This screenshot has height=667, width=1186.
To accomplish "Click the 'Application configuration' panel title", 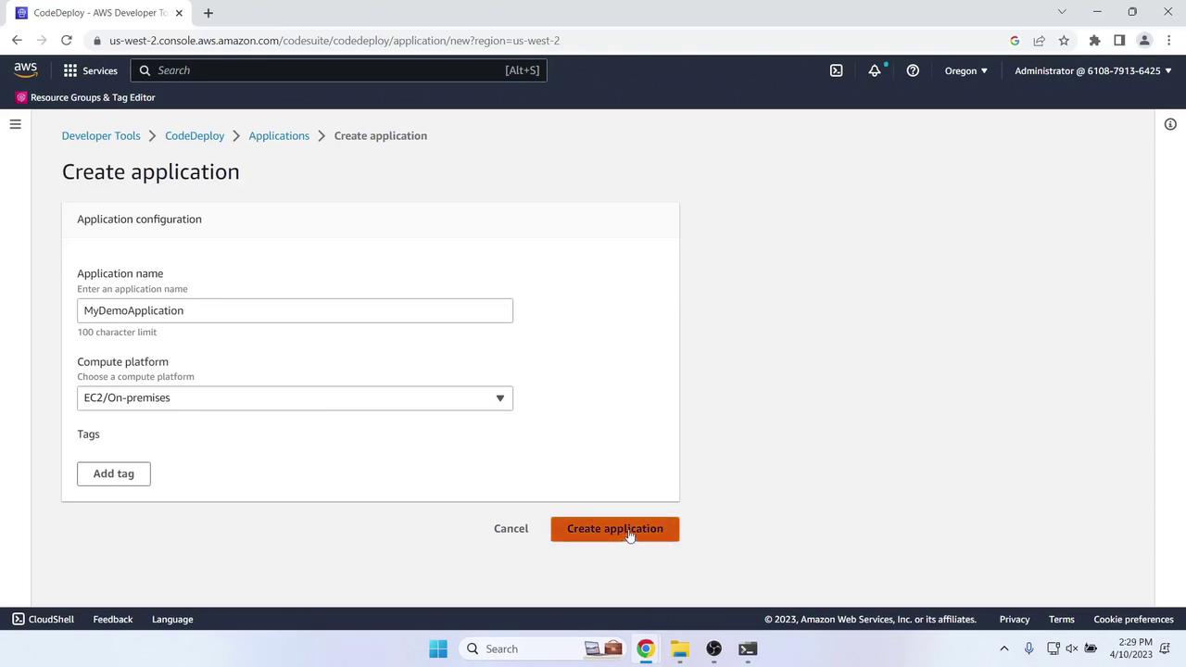I will (x=139, y=220).
